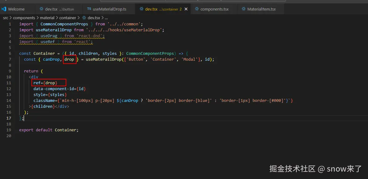
Task: Click the VS Code icon on Welcome tab
Action: tap(3, 9)
